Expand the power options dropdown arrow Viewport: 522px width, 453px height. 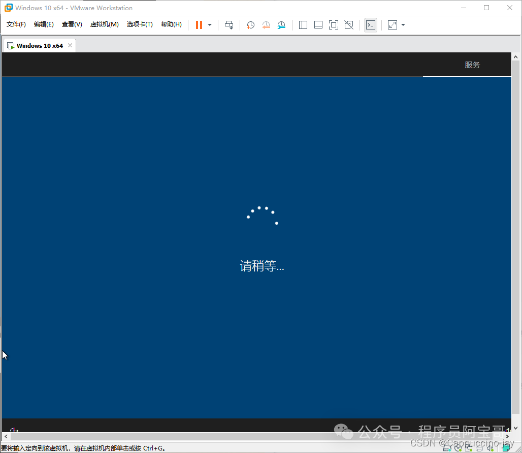[x=210, y=25]
